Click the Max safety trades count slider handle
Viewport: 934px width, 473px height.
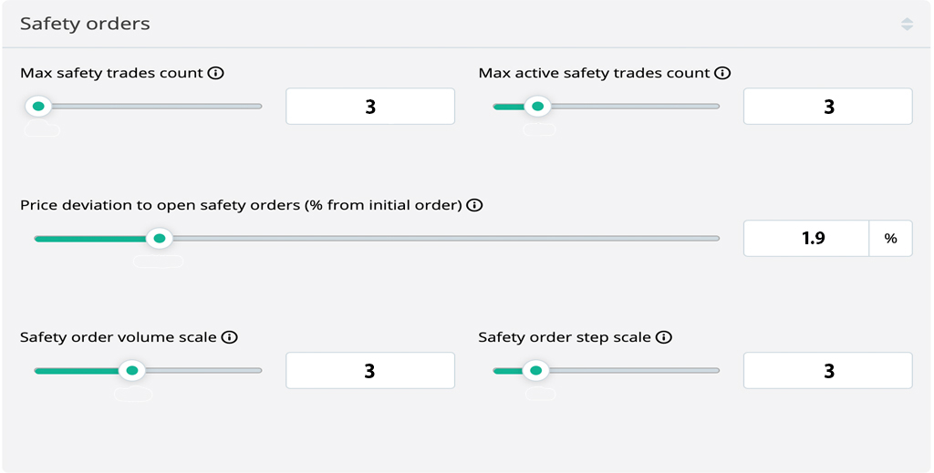pyautogui.click(x=38, y=107)
